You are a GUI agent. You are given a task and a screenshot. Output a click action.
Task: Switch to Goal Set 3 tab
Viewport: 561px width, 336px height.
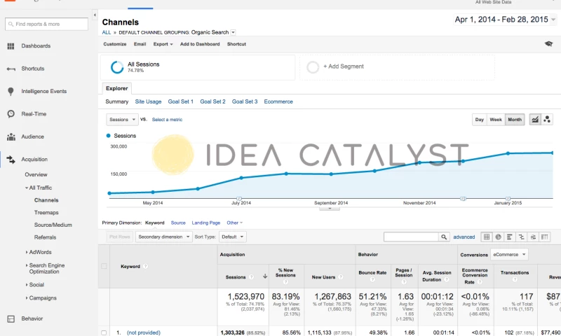245,101
